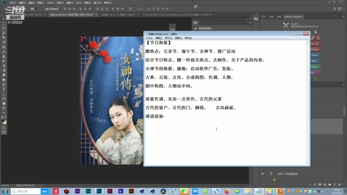Select the Healing Brush tool
The height and width of the screenshot is (195, 347).
[x=3, y=47]
